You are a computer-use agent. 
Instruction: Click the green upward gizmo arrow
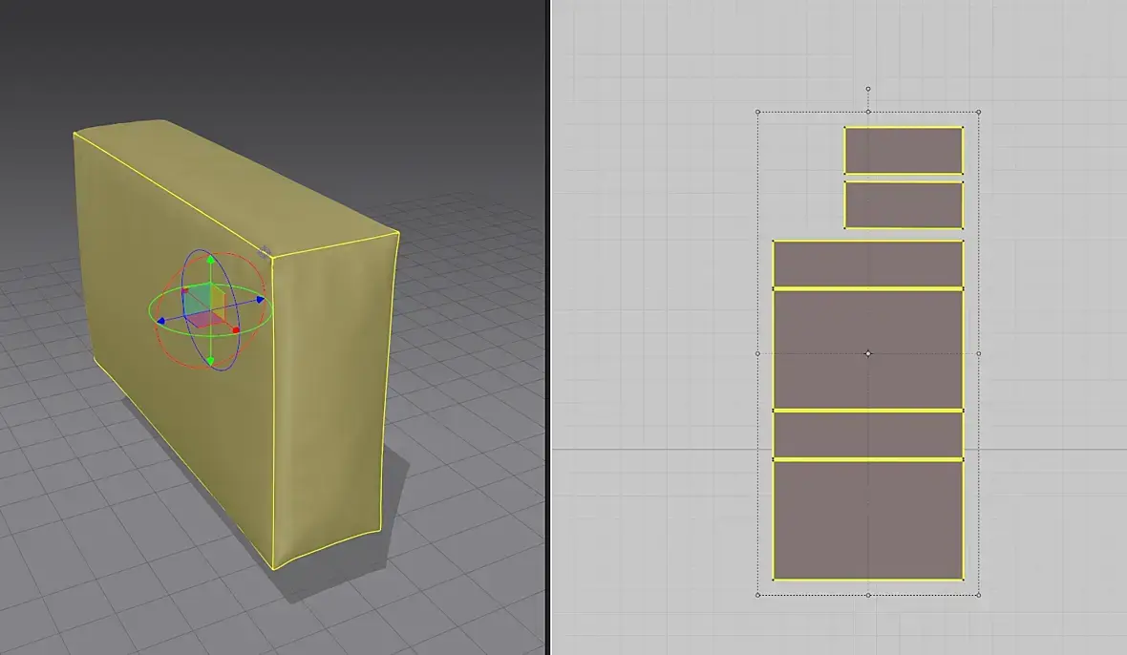[210, 260]
